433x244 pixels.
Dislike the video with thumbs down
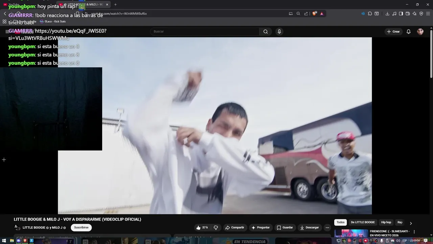[216, 227]
